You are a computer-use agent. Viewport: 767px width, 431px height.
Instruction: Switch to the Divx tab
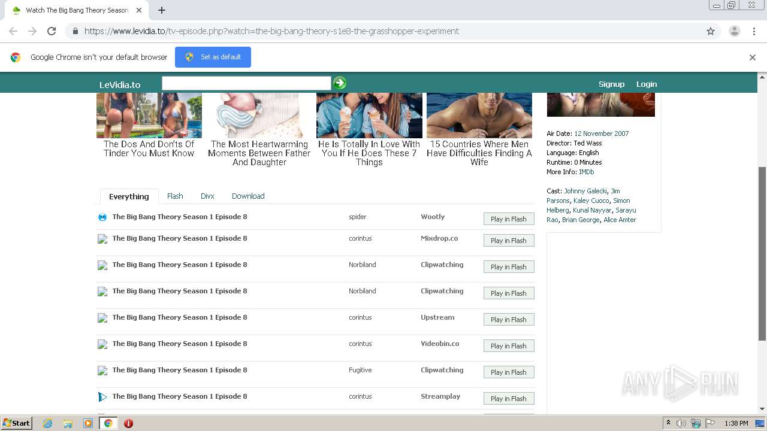pos(207,196)
